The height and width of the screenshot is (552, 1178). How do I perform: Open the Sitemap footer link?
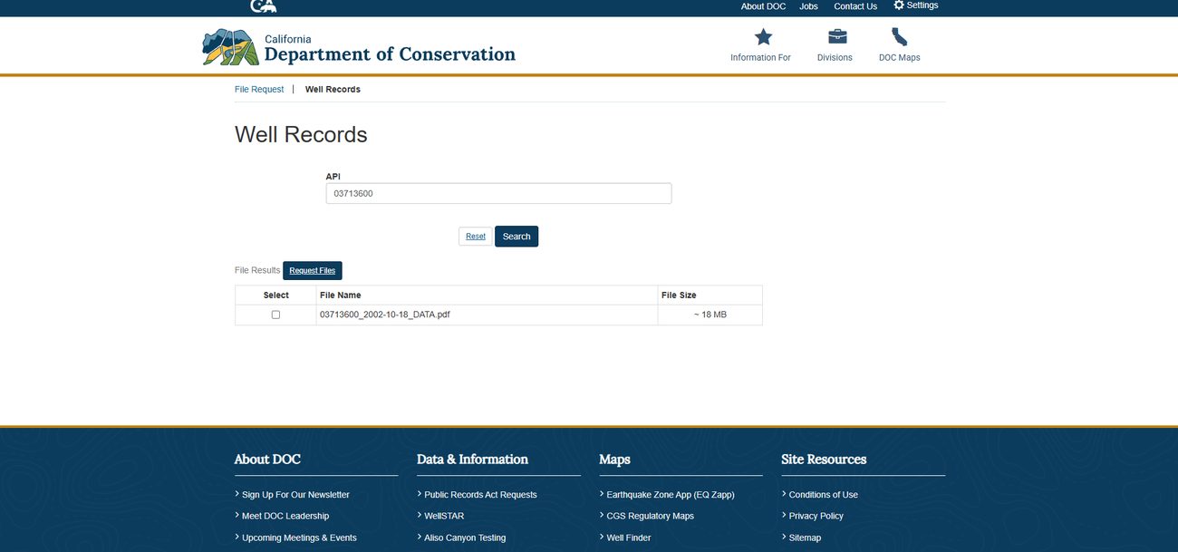805,537
